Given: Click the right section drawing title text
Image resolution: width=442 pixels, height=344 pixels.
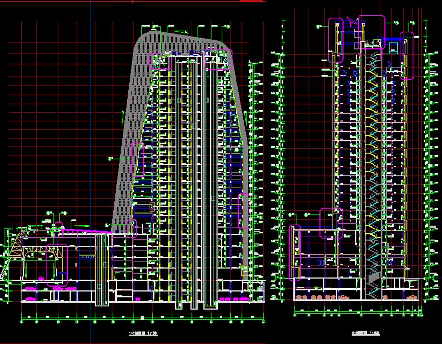Looking at the screenshot, I should click(360, 333).
